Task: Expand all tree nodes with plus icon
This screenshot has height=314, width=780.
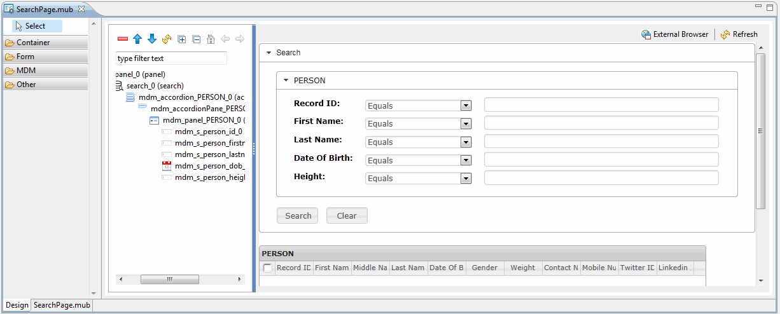Action: tap(181, 39)
